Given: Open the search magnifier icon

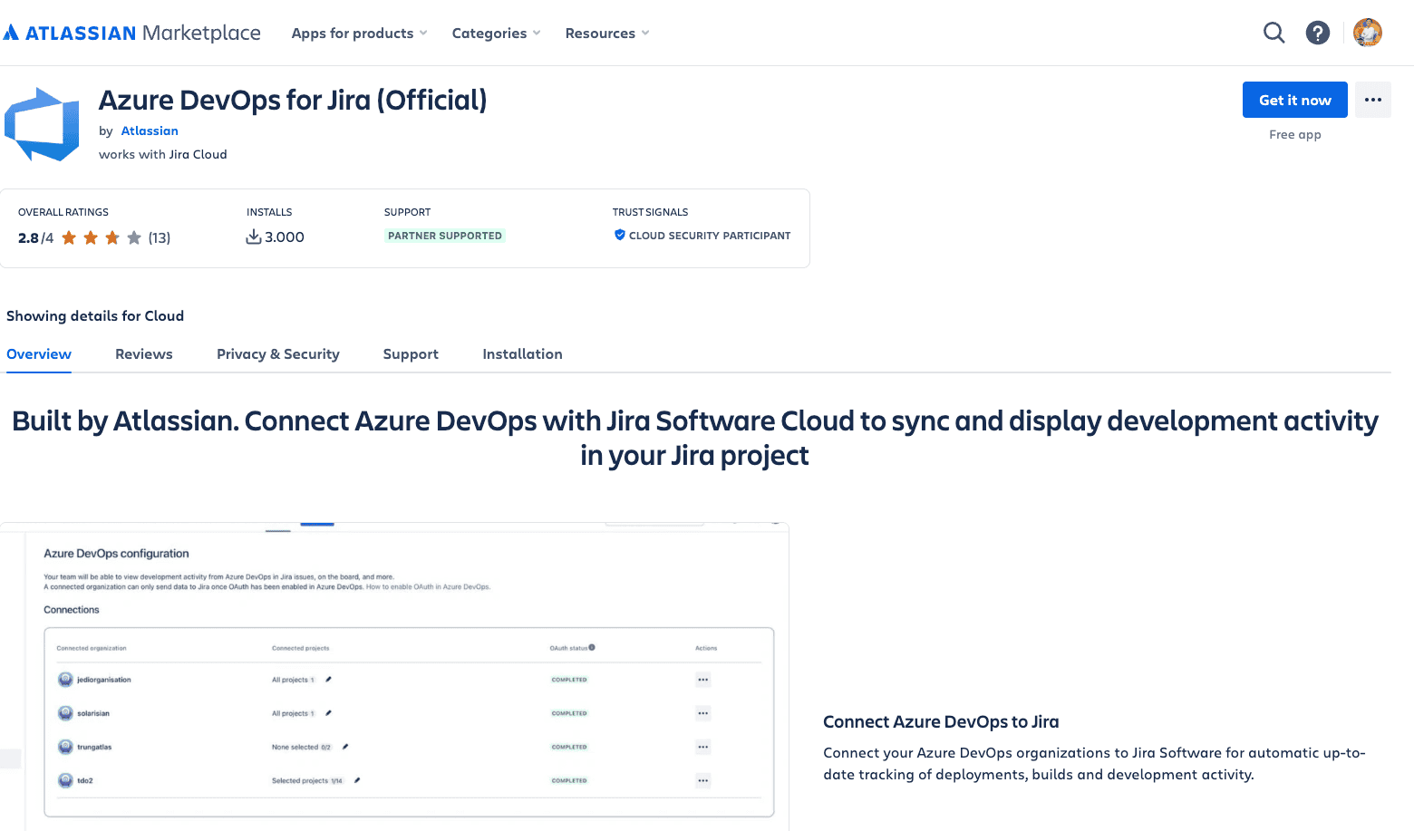Looking at the screenshot, I should click(1274, 33).
